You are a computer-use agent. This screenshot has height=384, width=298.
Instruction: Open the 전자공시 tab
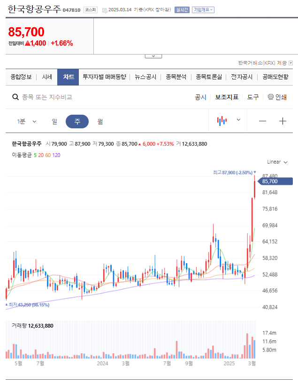click(242, 77)
